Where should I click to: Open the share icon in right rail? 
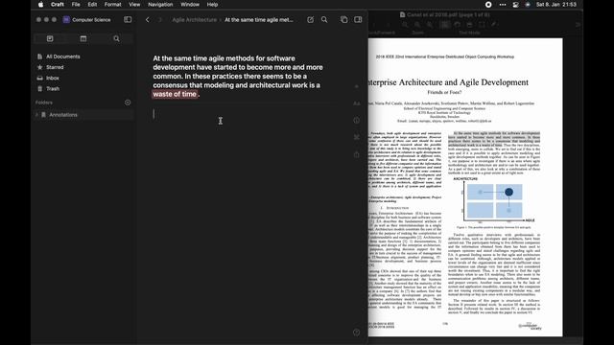click(x=356, y=154)
